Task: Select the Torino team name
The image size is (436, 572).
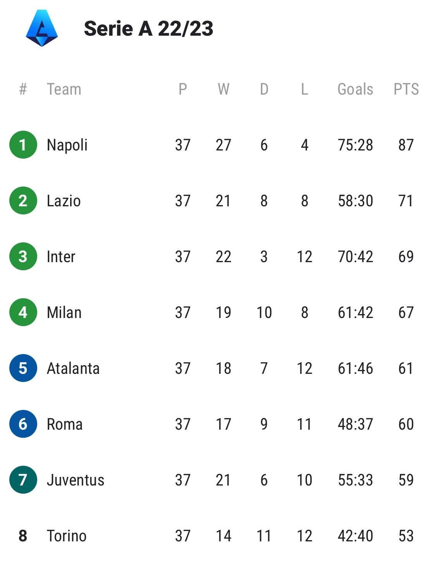Action: (66, 536)
